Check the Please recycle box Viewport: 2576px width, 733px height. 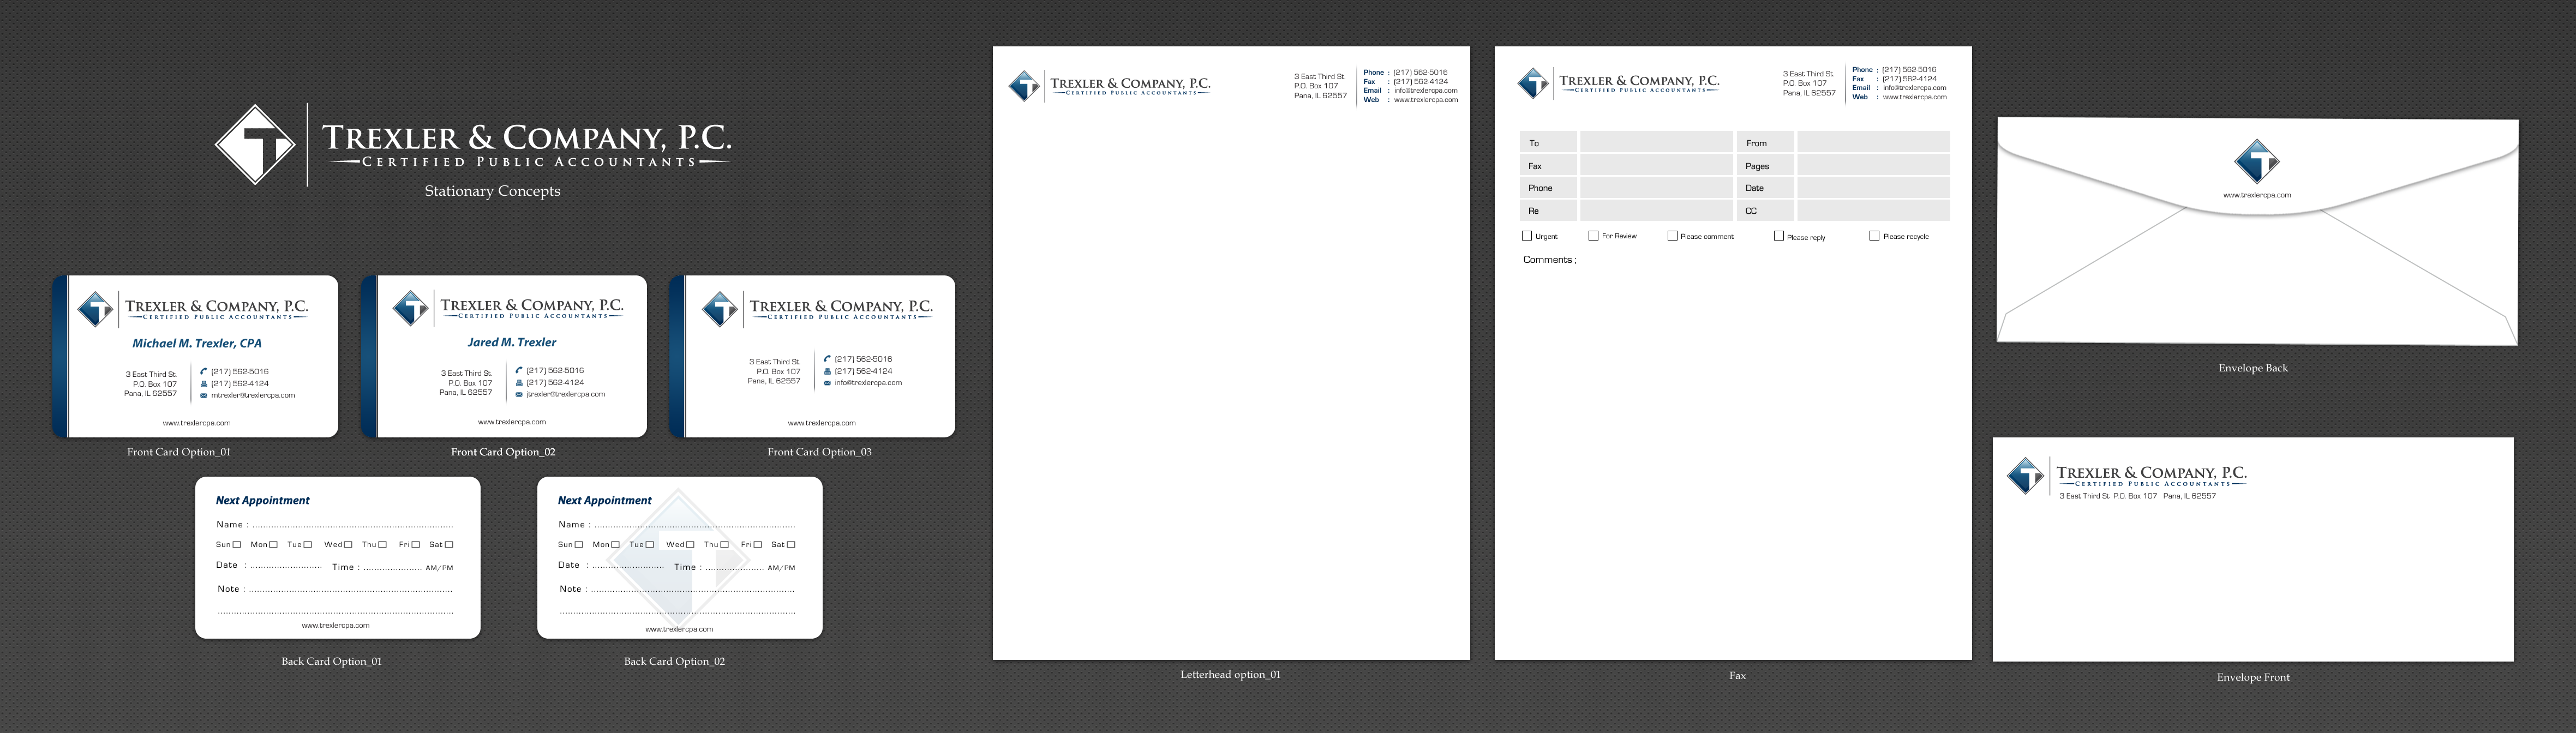[x=1874, y=236]
